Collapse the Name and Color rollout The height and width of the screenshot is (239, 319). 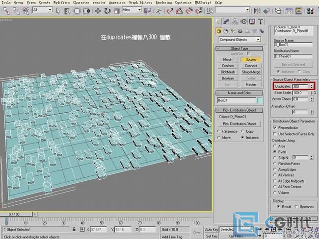[239, 93]
